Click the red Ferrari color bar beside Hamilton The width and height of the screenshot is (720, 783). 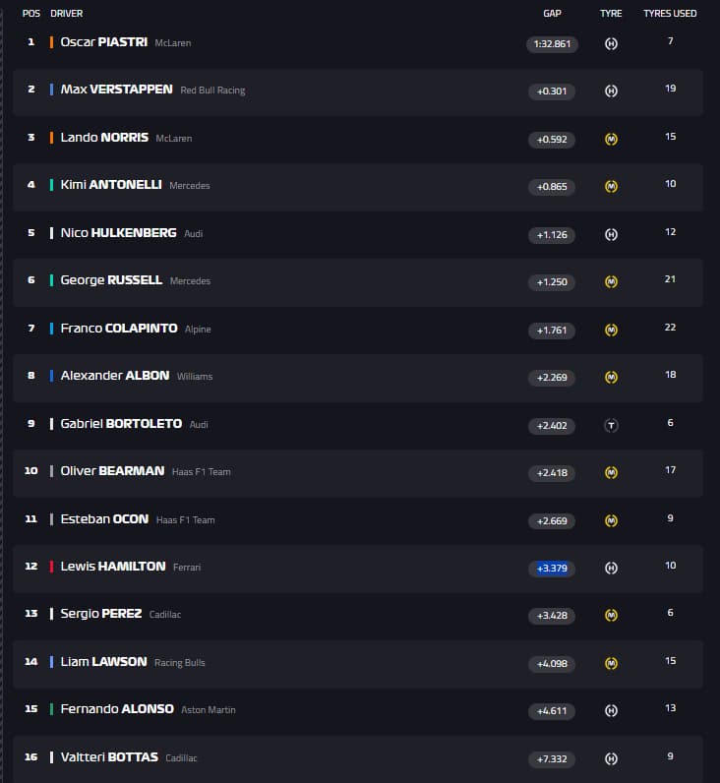click(x=51, y=567)
